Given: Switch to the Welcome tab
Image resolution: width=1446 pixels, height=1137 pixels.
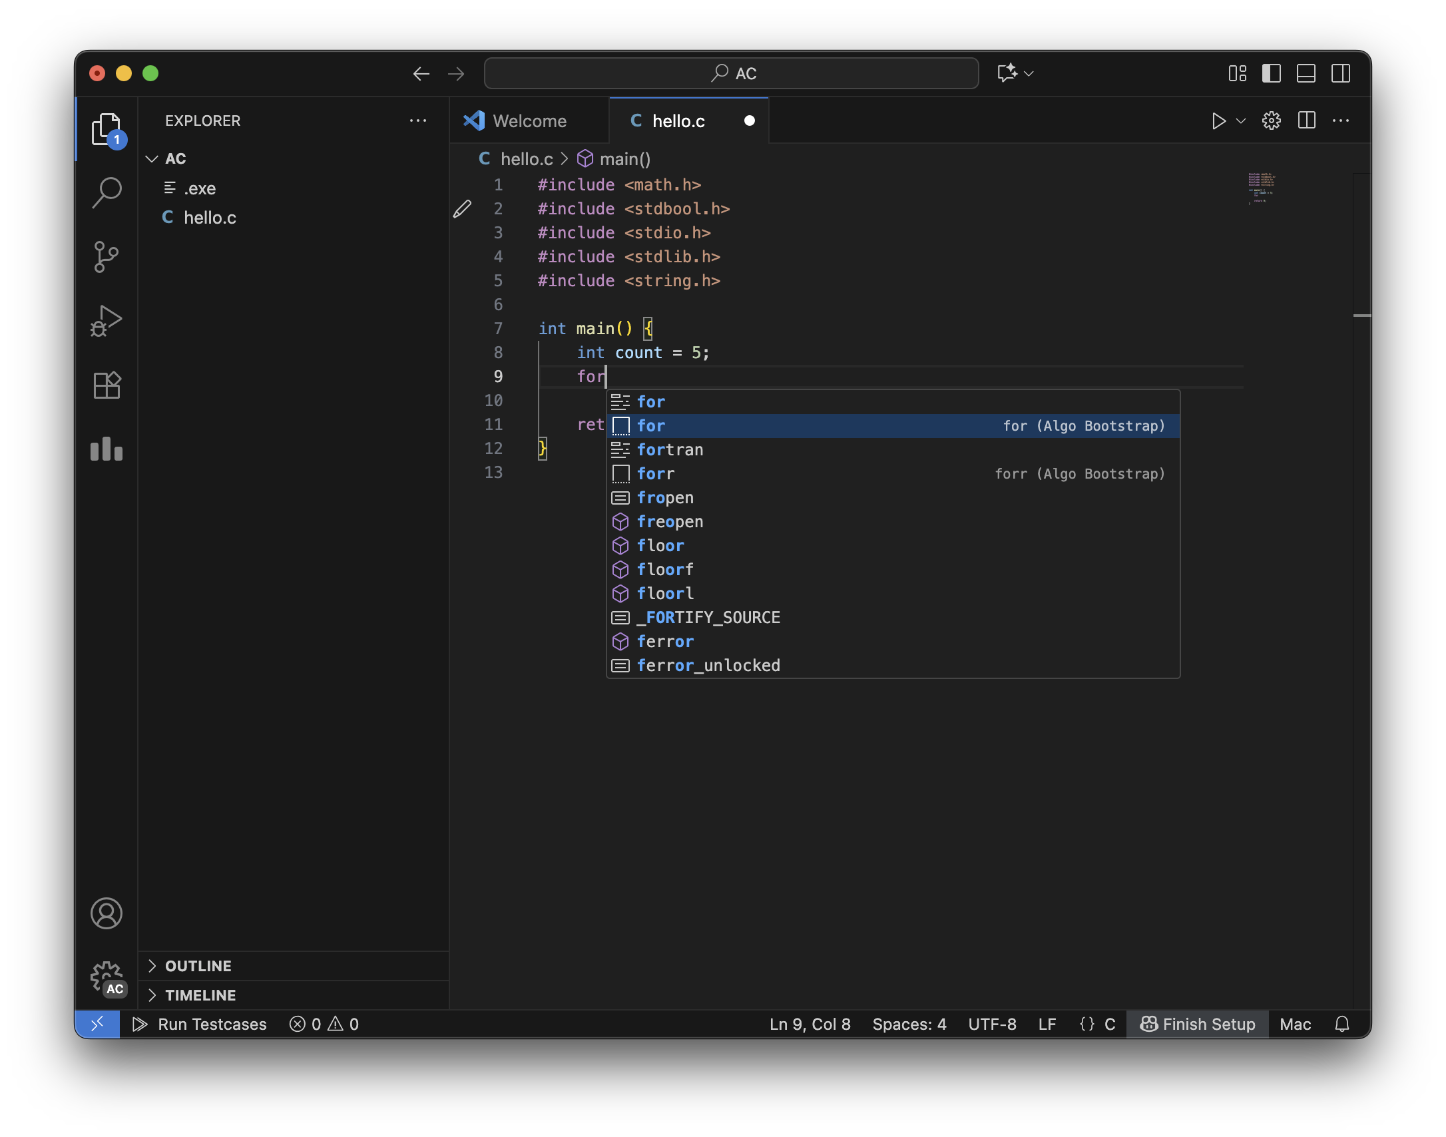Looking at the screenshot, I should pyautogui.click(x=529, y=121).
